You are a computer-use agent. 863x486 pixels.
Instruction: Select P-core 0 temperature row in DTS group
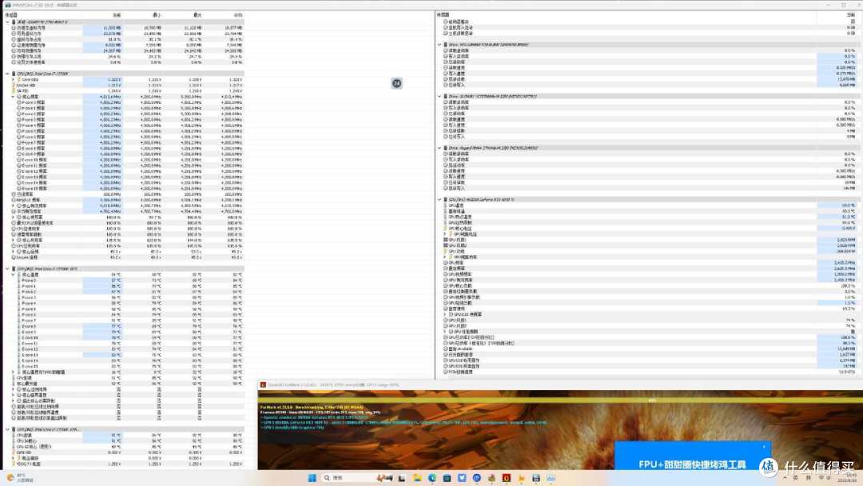(124, 280)
